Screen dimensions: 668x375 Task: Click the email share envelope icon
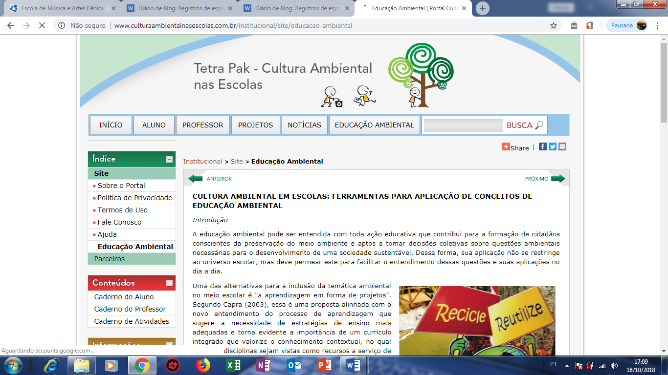562,146
